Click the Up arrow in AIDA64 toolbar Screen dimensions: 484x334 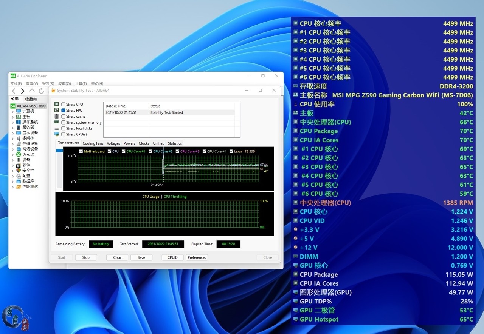tap(32, 91)
